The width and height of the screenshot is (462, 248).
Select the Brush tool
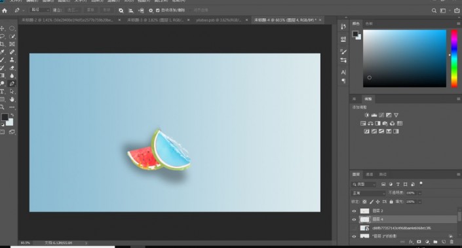tap(2, 60)
